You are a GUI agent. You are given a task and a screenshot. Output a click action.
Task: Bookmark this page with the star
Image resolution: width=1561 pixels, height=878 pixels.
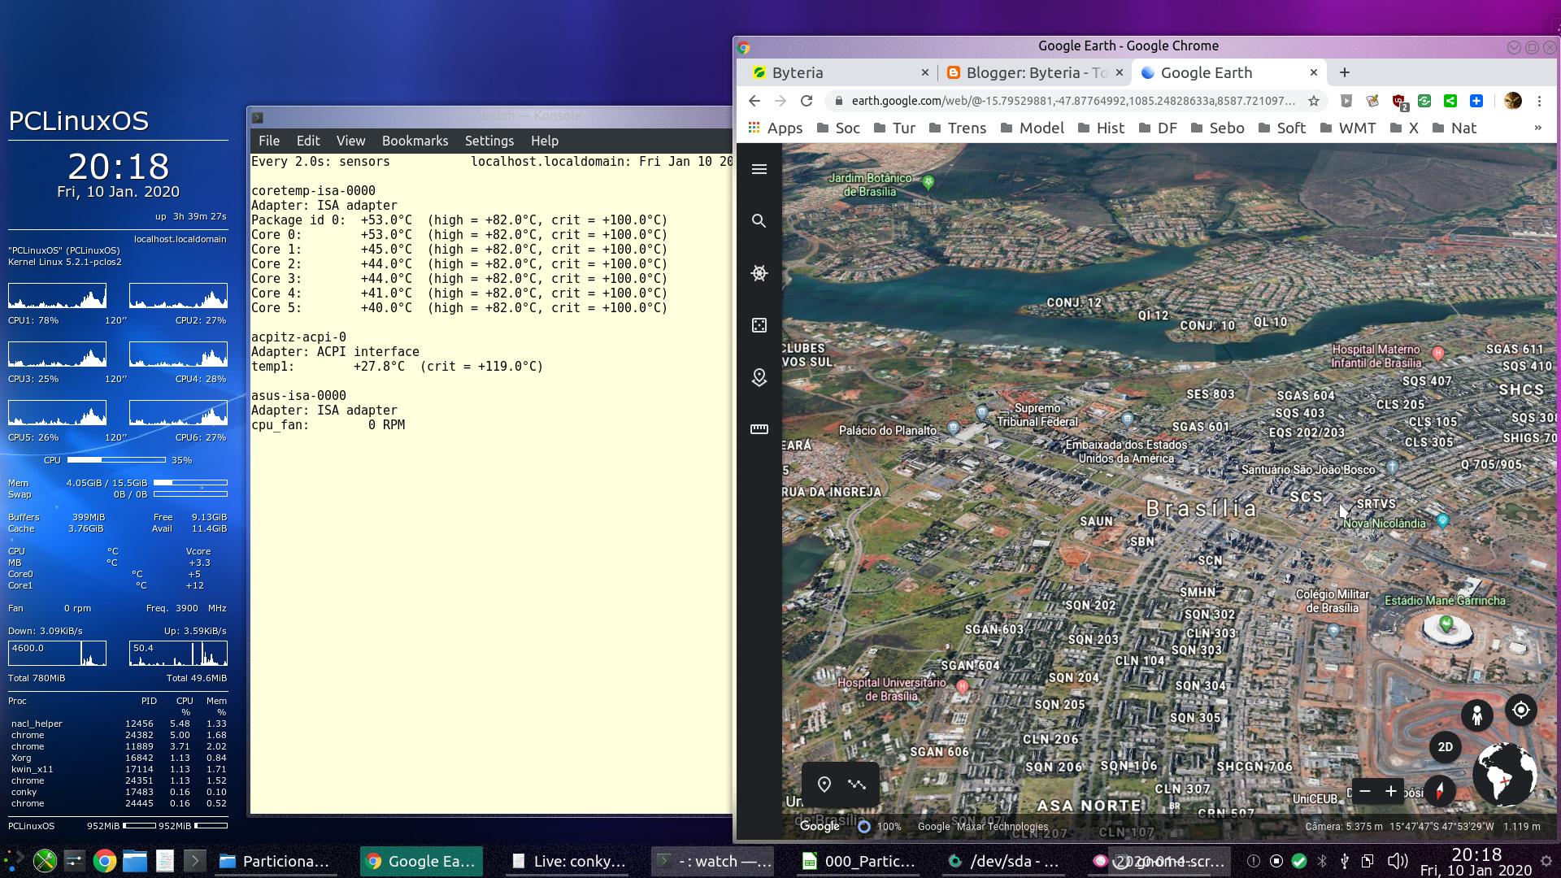click(1314, 101)
